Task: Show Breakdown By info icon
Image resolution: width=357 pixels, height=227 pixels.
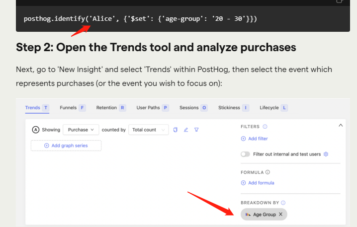Action: [283, 203]
